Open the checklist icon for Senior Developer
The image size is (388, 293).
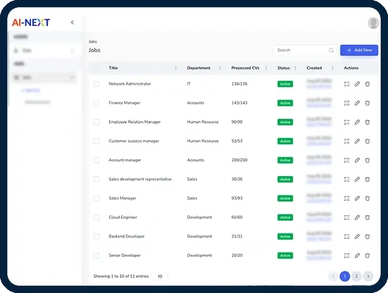click(x=346, y=256)
